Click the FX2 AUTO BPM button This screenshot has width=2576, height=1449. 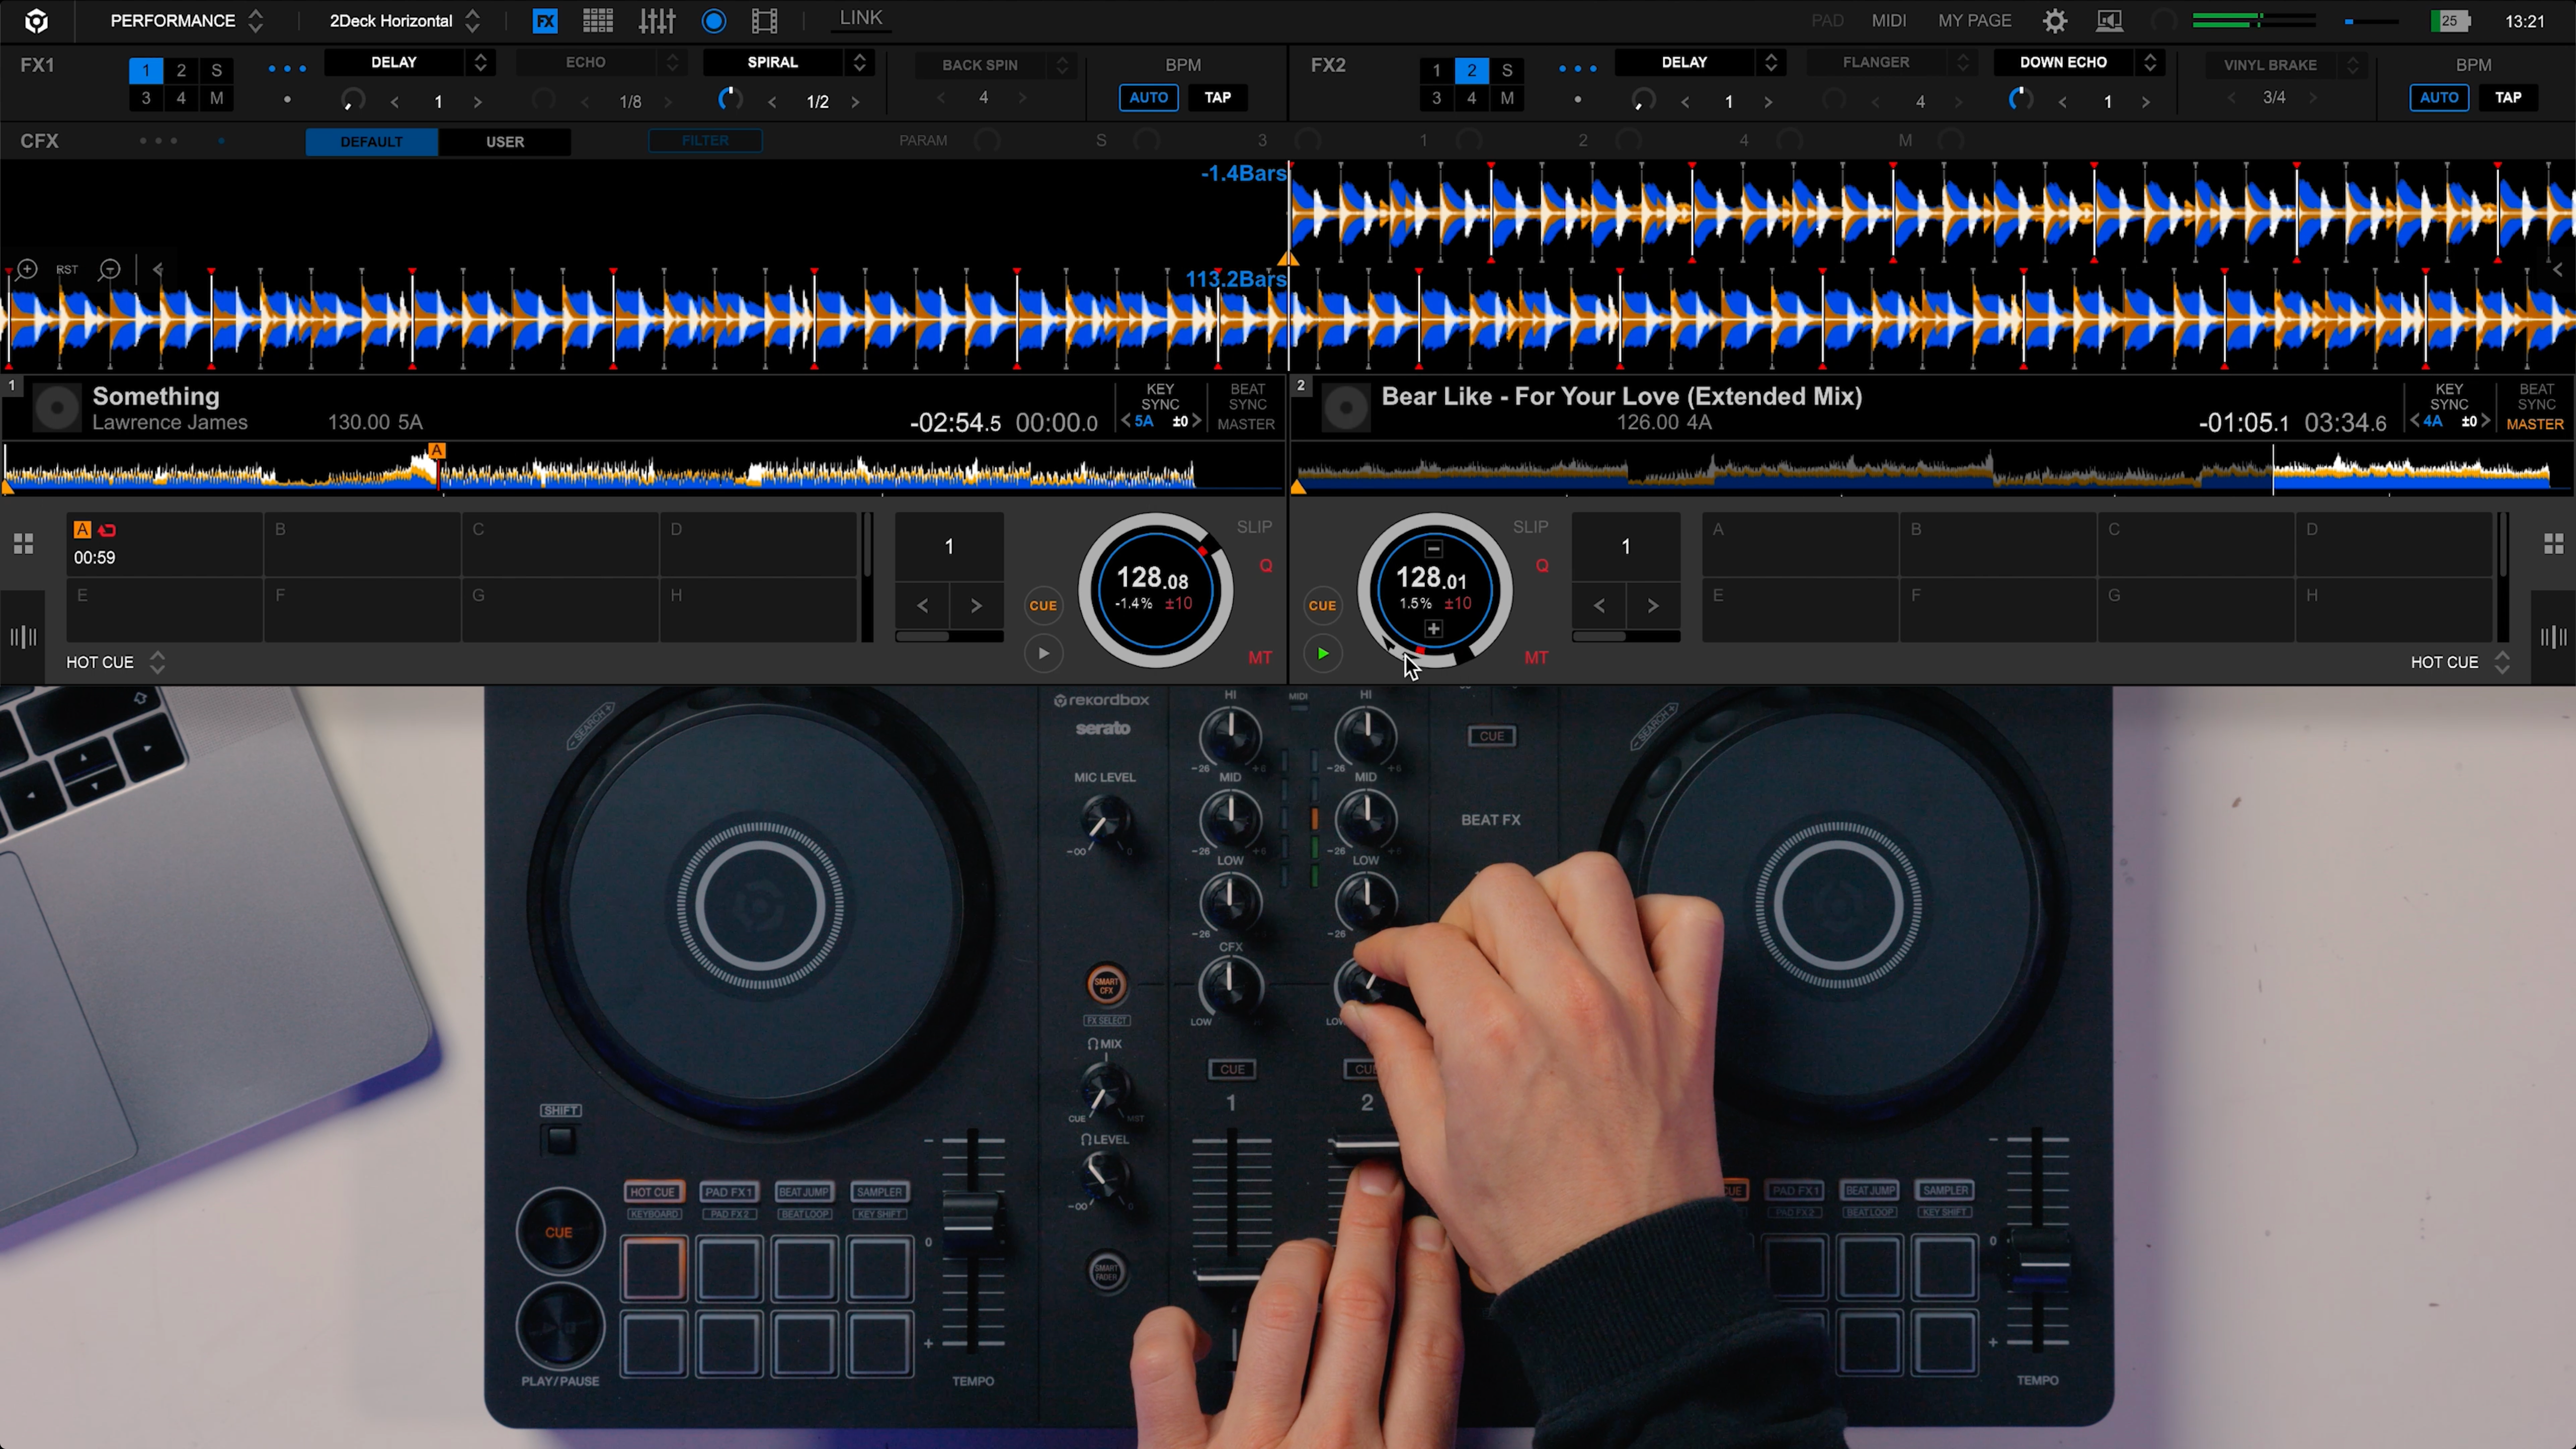[2438, 97]
